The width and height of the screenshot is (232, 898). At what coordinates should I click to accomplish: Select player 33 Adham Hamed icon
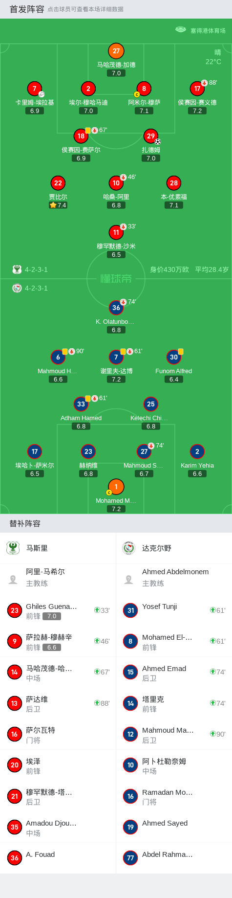tap(81, 404)
